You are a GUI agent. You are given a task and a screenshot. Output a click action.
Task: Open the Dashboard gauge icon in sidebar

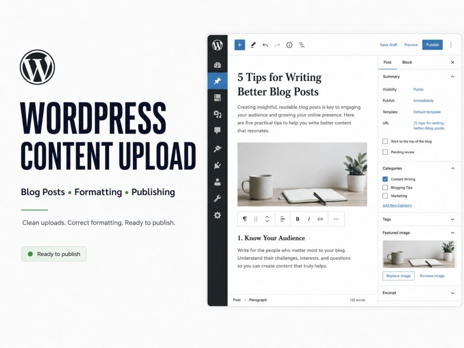coord(217,65)
